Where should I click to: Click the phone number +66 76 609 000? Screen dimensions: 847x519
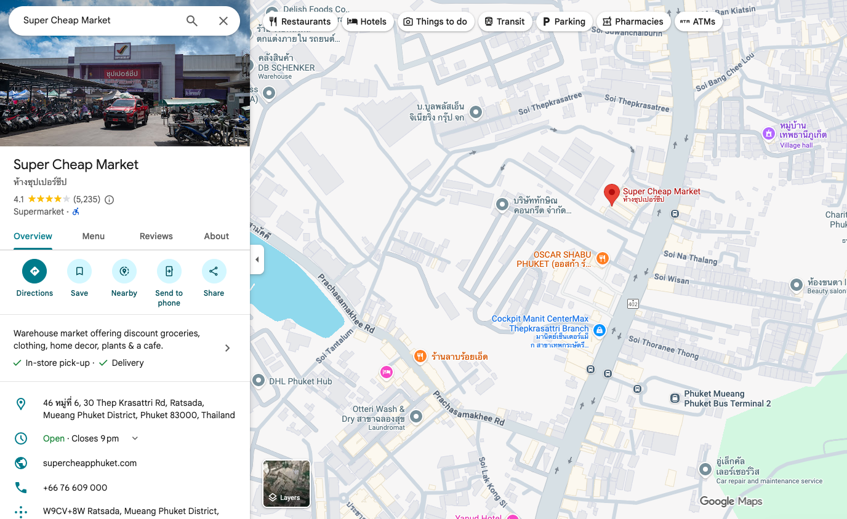(x=75, y=488)
